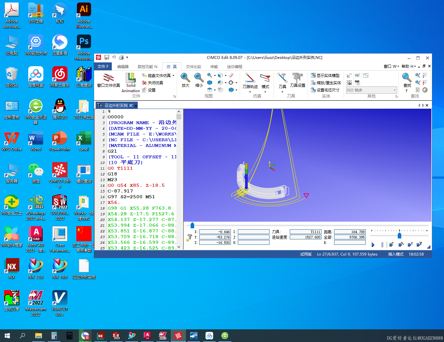
Task: Open the Windows Start menu
Action: coord(7,336)
